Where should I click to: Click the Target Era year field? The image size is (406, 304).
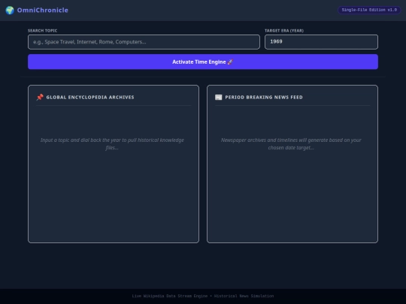321,42
